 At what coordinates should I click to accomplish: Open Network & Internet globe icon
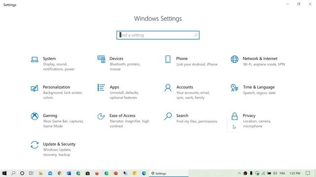point(235,59)
